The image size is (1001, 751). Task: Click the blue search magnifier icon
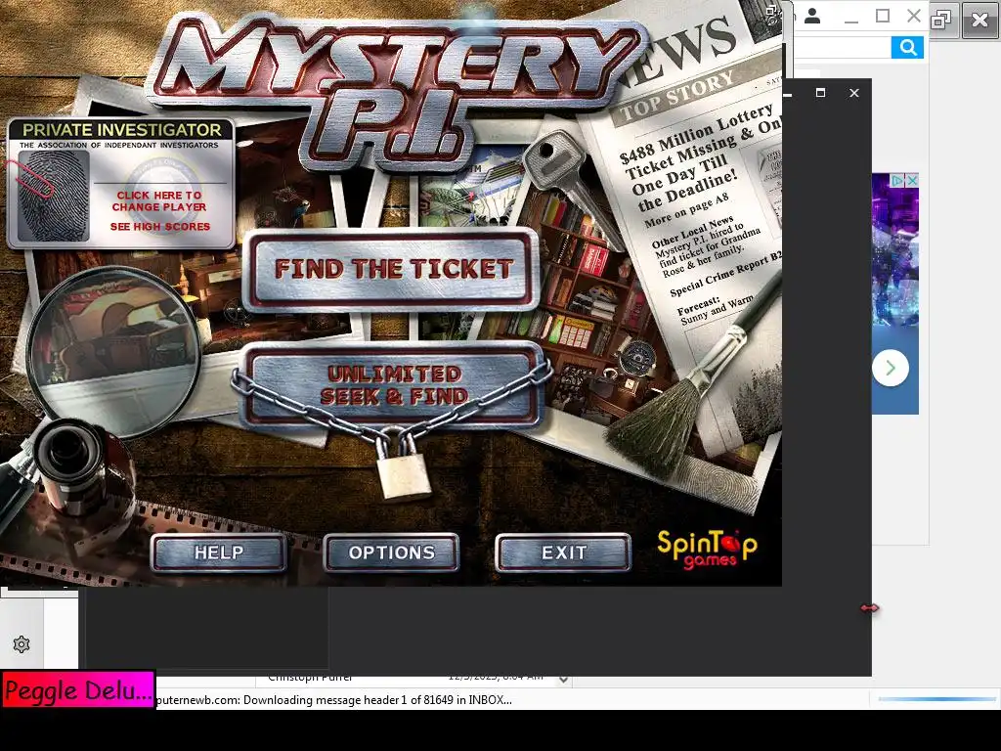tap(907, 47)
